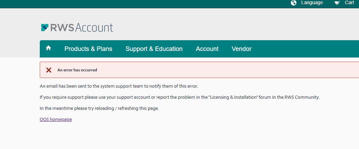Open the Language selector text
This screenshot has height=149, width=359.
312,3
